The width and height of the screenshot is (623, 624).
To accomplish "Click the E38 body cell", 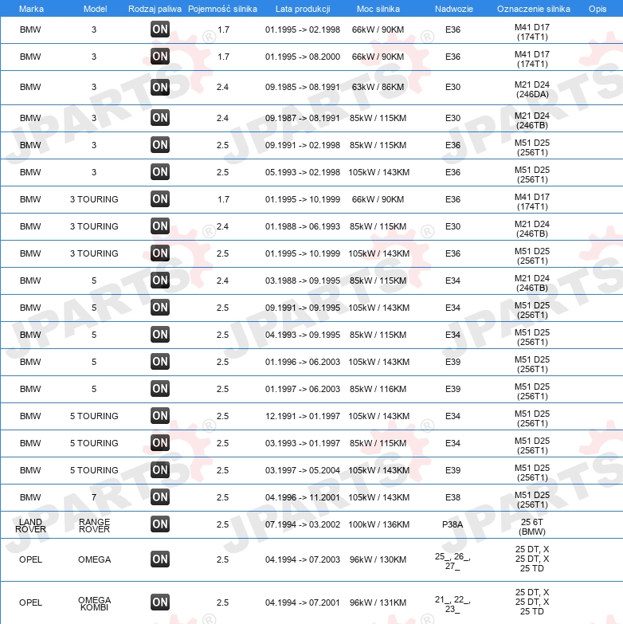I will click(453, 497).
